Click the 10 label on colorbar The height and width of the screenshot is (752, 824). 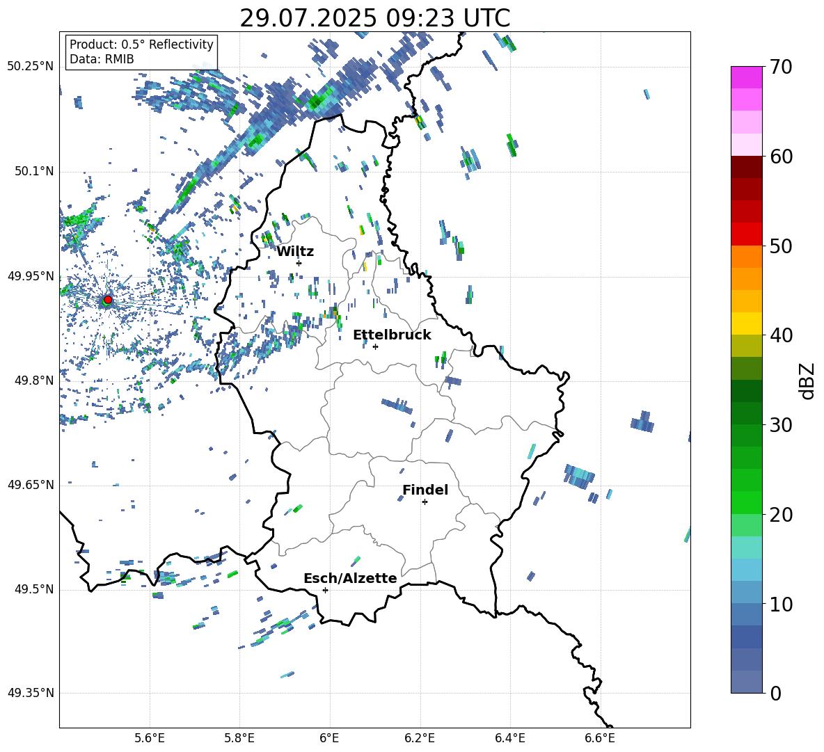click(x=780, y=604)
